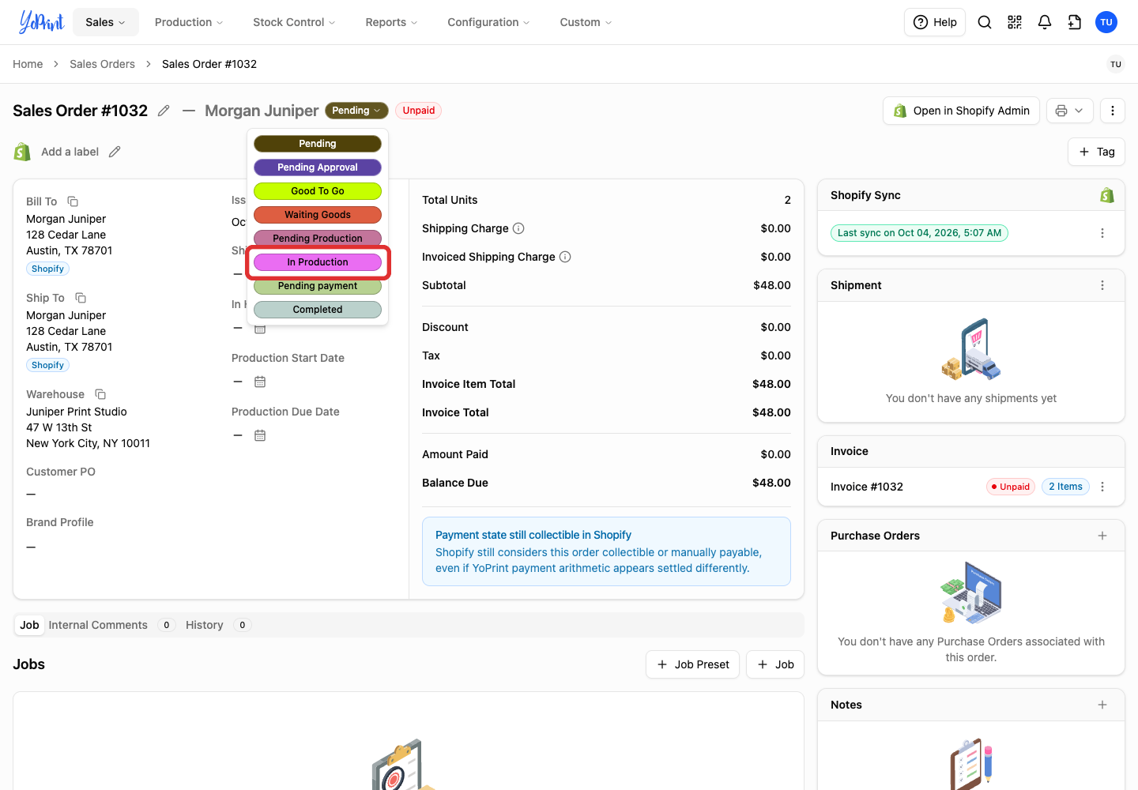Open the global search icon
This screenshot has height=790, width=1138.
(985, 22)
